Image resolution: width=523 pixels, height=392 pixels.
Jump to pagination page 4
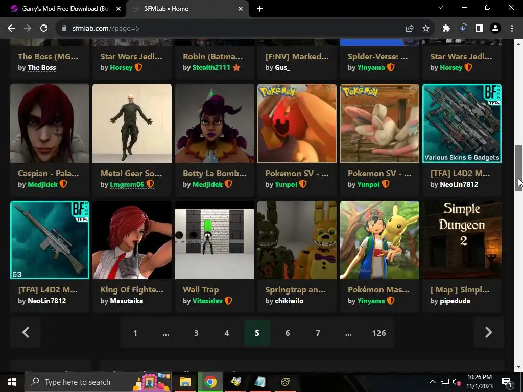226,333
